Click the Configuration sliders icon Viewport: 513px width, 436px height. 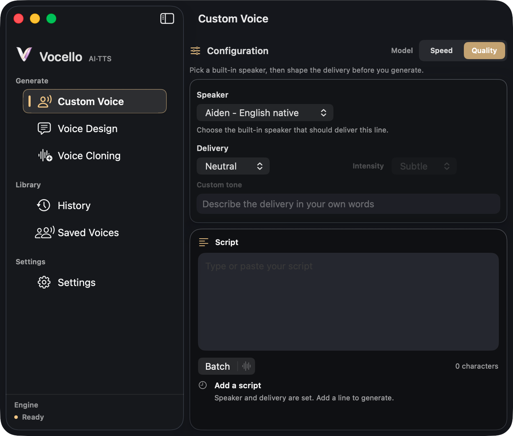(x=195, y=51)
